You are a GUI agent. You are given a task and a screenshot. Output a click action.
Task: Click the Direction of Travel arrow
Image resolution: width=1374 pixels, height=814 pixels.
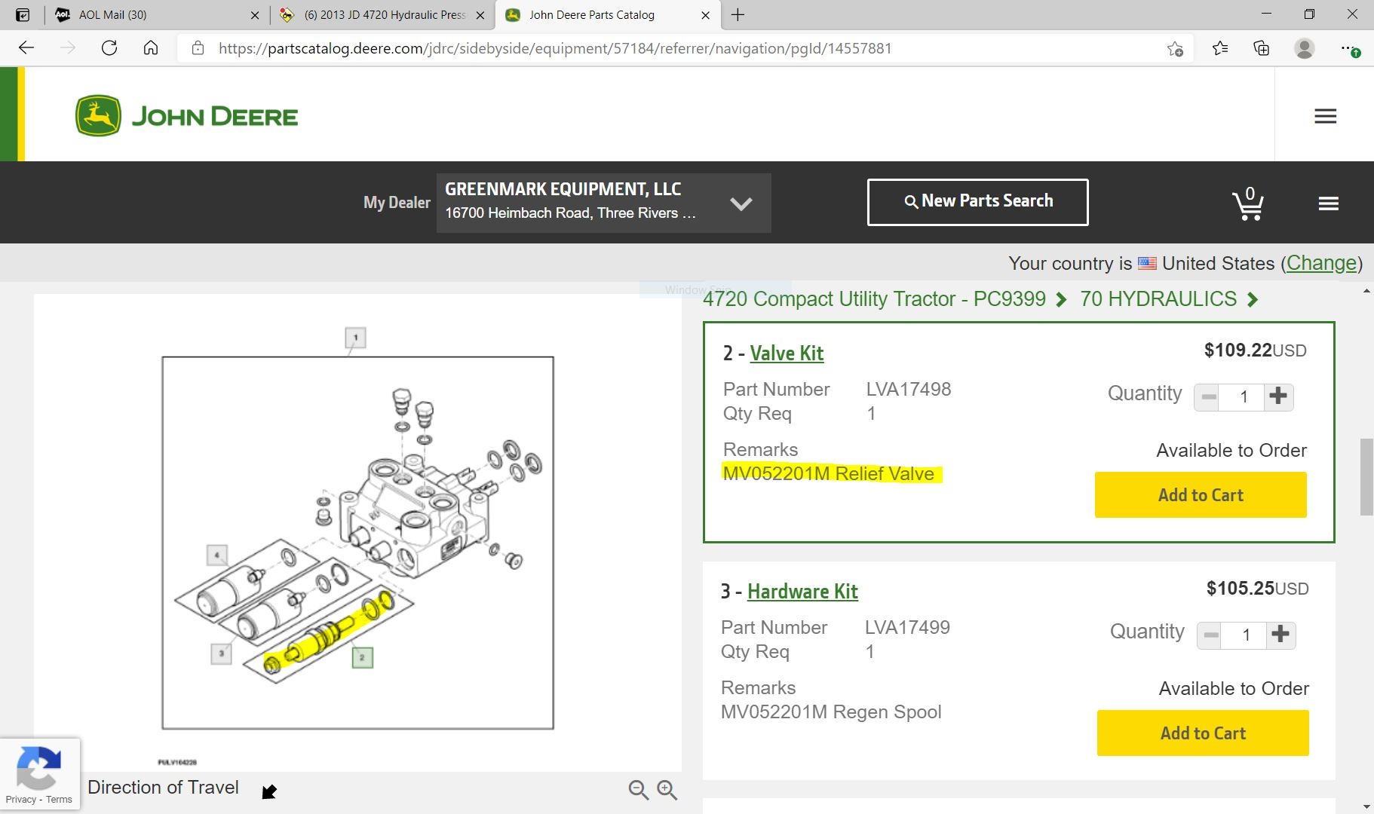[268, 791]
